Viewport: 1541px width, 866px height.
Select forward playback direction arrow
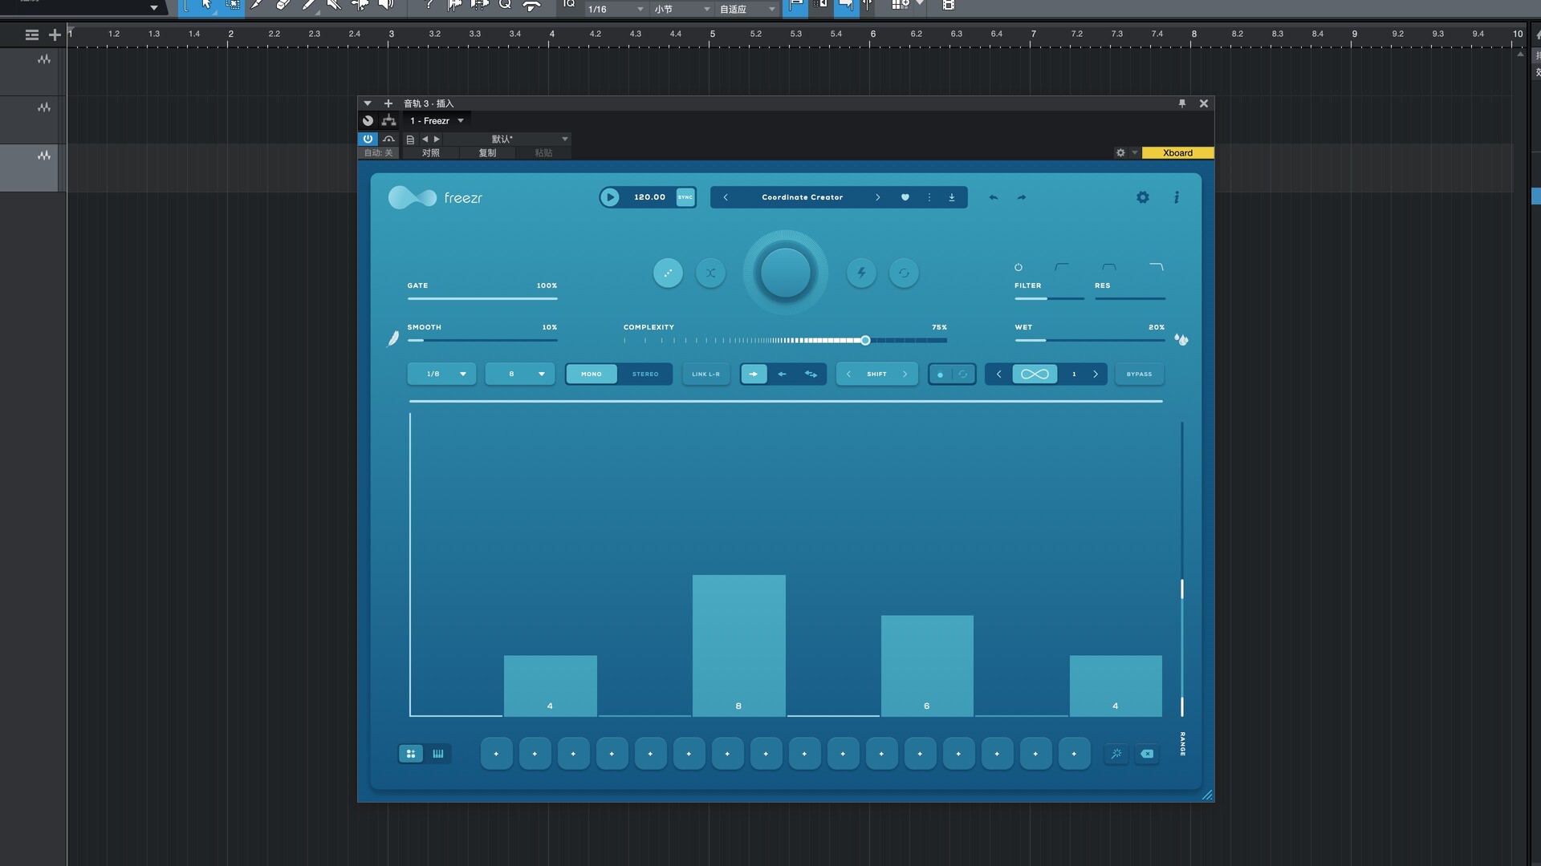tap(754, 374)
